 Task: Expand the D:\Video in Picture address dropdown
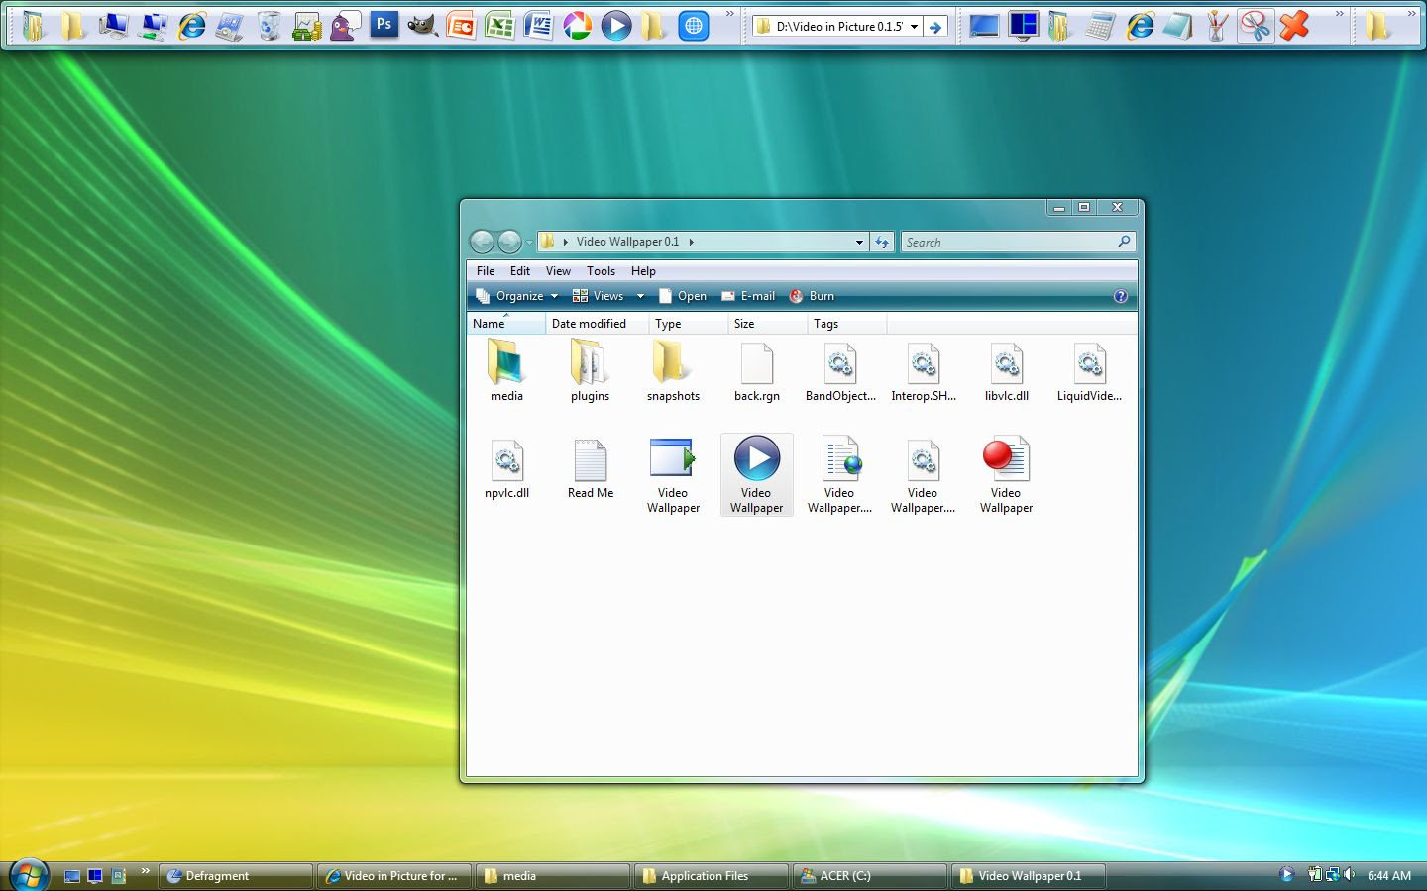[914, 27]
